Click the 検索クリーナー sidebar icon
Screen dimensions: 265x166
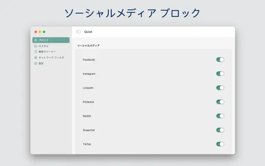(36, 52)
